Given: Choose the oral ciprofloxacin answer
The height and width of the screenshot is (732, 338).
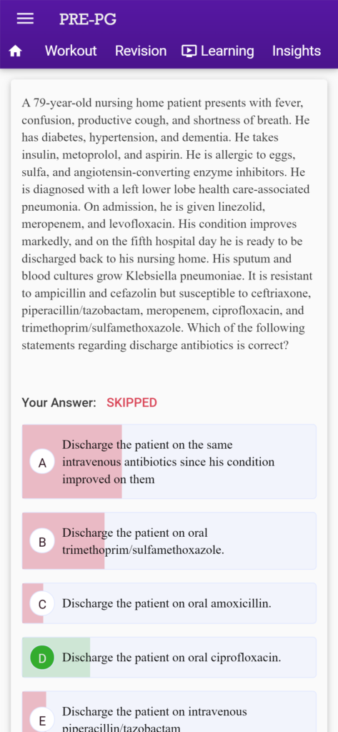Looking at the screenshot, I should tap(169, 658).
